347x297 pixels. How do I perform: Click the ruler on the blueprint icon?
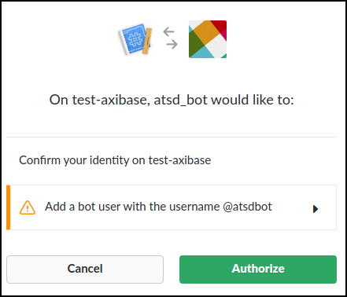tap(147, 41)
